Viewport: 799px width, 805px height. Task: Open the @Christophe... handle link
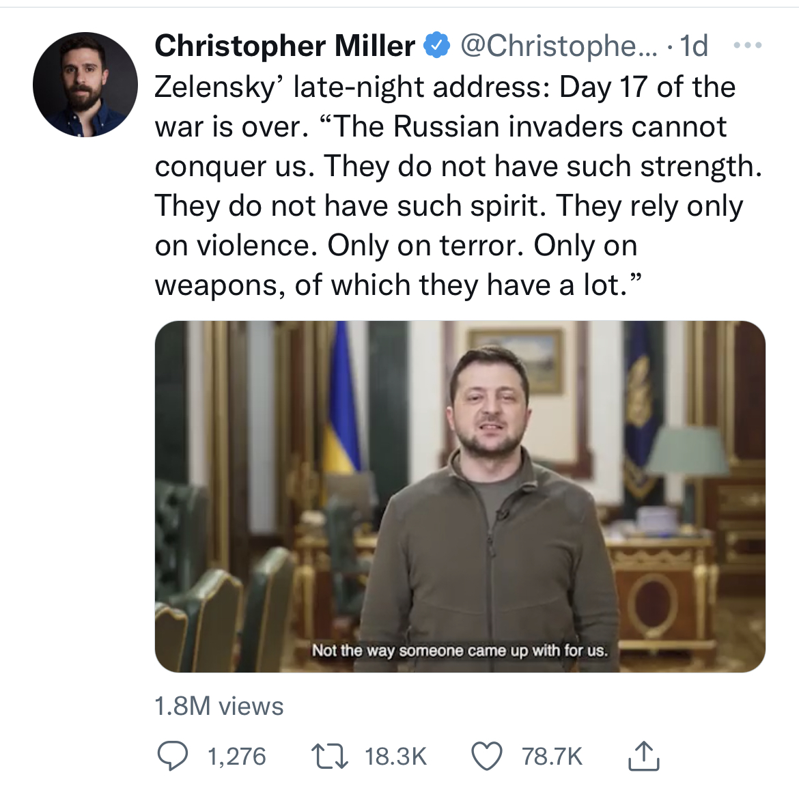[x=559, y=46]
